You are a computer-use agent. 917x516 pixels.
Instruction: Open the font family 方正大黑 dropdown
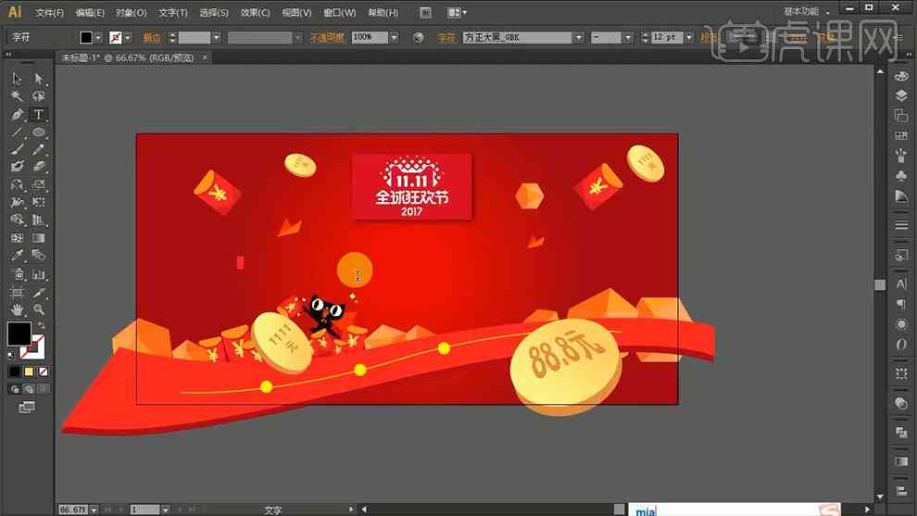[x=578, y=37]
